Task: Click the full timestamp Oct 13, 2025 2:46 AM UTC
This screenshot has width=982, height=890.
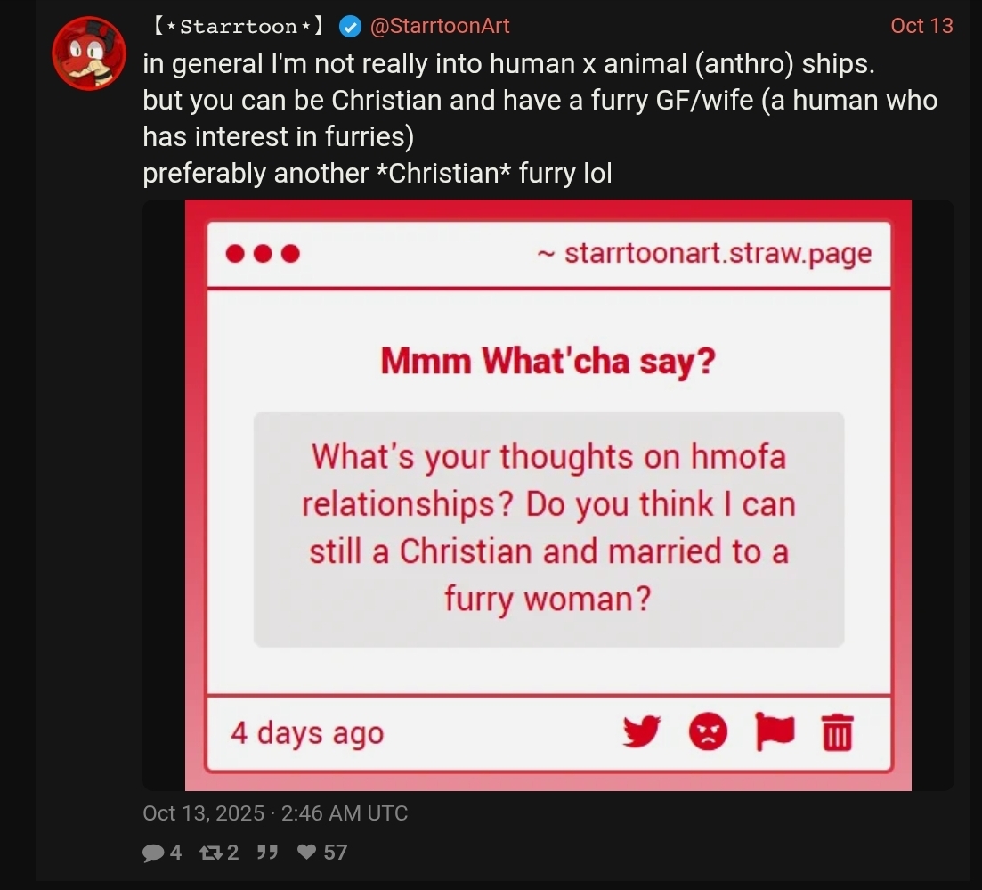Action: 275,812
